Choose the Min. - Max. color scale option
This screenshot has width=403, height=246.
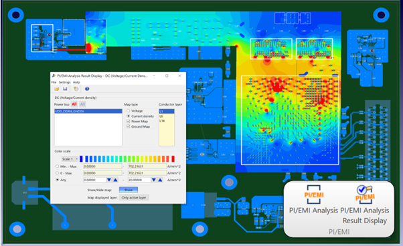pos(57,166)
